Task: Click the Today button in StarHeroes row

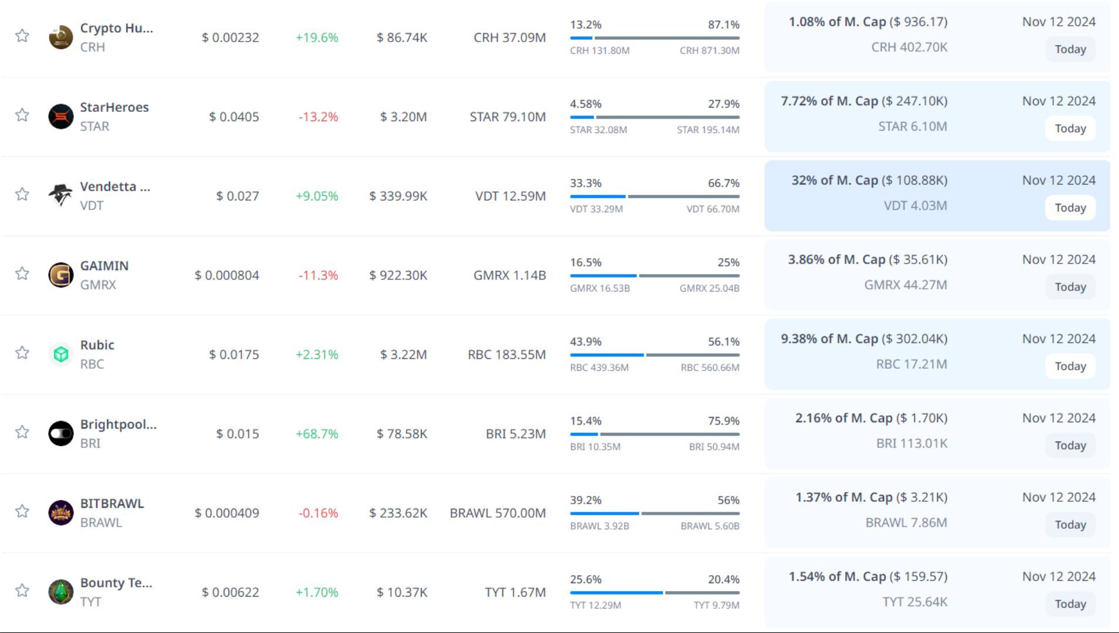Action: (x=1070, y=129)
